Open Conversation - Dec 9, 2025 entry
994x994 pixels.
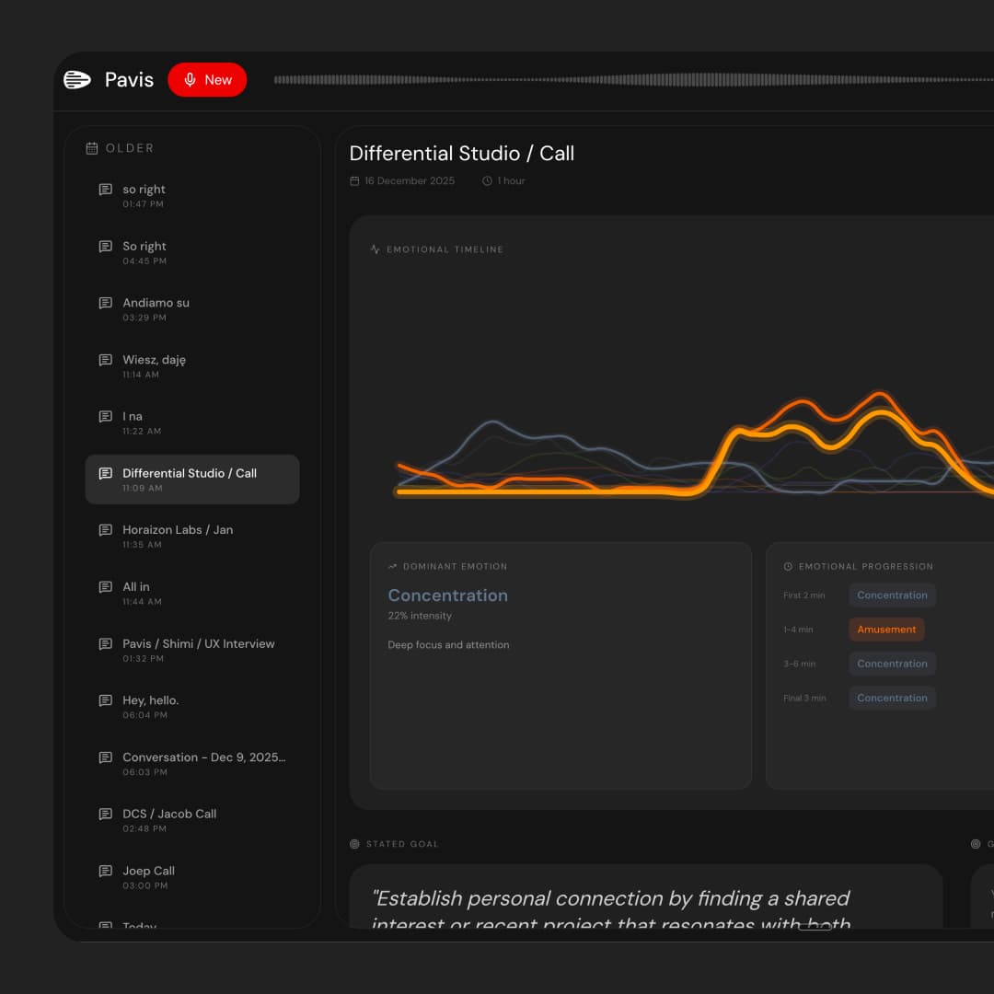[x=192, y=763]
